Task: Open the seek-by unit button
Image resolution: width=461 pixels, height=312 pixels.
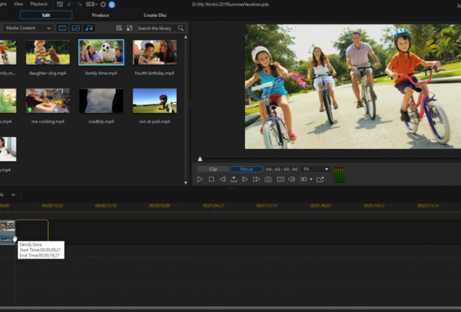Action: coord(234,179)
